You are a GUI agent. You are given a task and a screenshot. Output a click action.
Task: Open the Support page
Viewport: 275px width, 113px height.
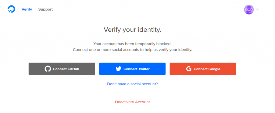[46, 9]
